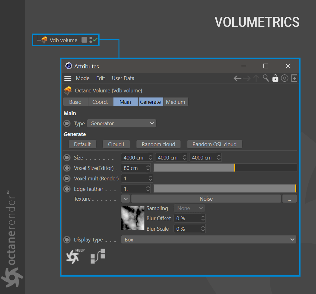The image size is (316, 294).
Task: Toggle Voxel mult.(Render) animation dot
Action: pos(67,178)
